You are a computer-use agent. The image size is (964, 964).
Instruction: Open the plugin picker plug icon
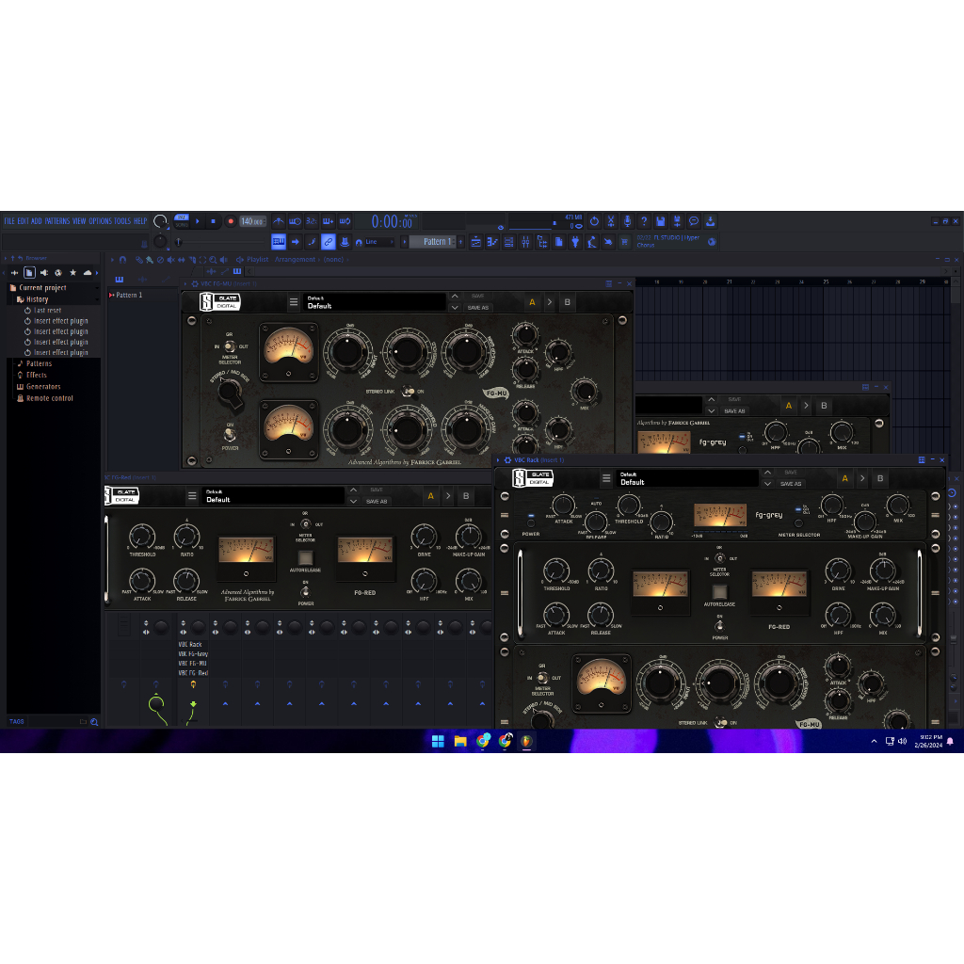pos(575,242)
